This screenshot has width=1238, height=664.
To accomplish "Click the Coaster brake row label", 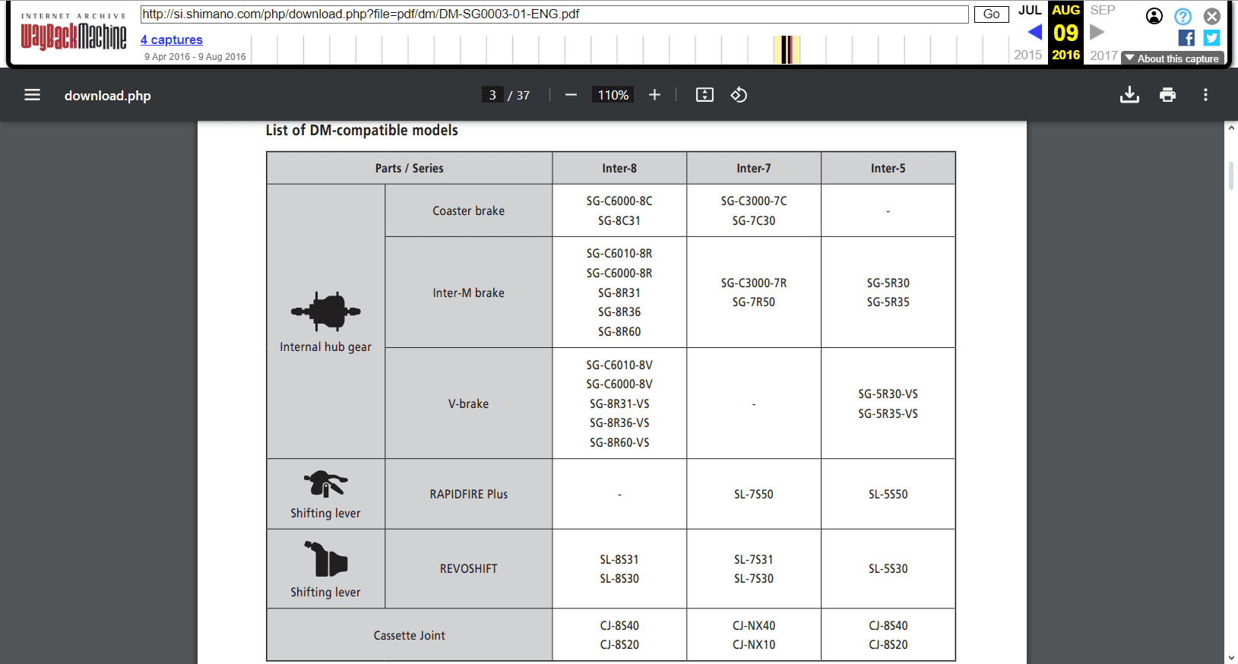I will point(469,211).
